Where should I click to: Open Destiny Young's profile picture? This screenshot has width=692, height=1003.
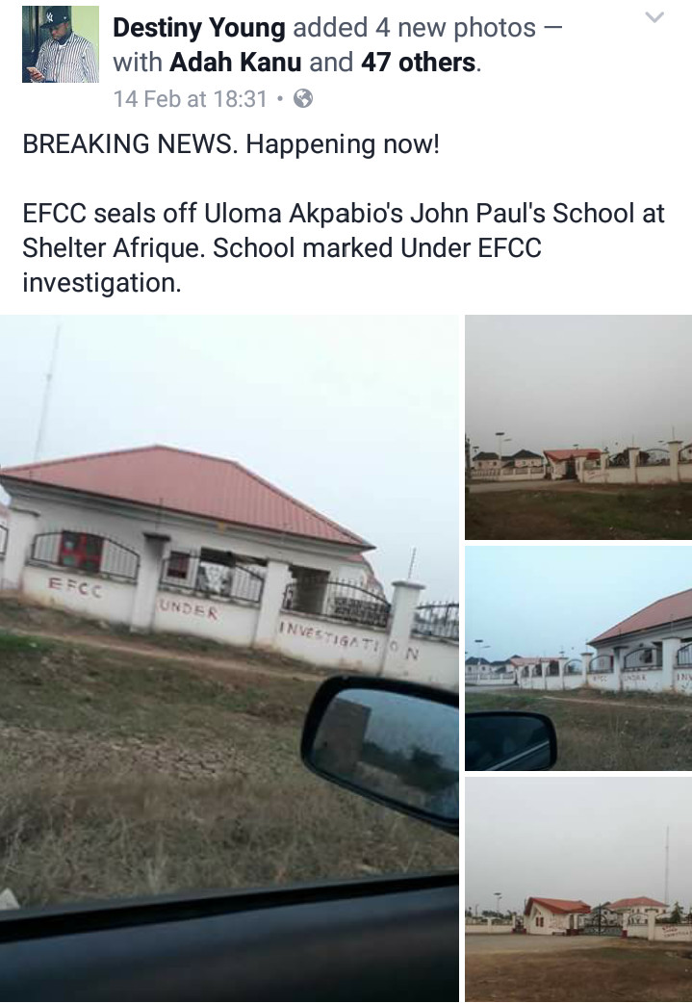61,44
